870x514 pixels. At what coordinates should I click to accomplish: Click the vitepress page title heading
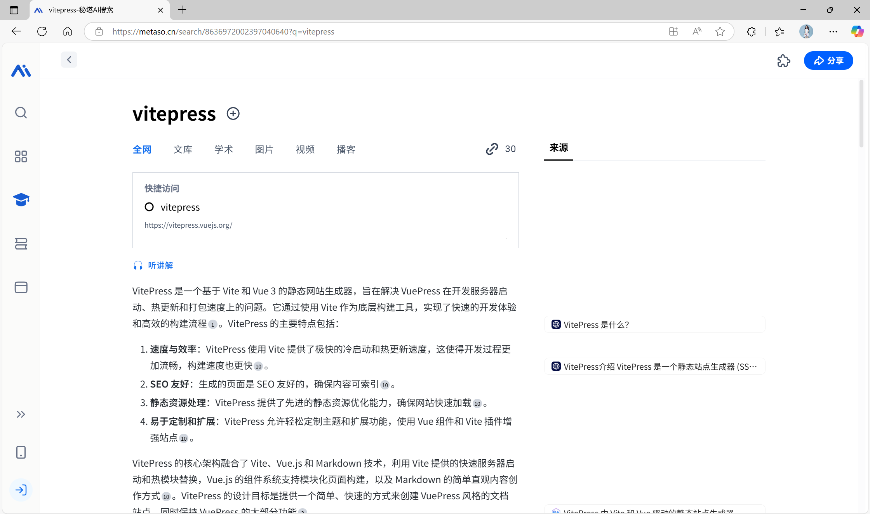174,114
